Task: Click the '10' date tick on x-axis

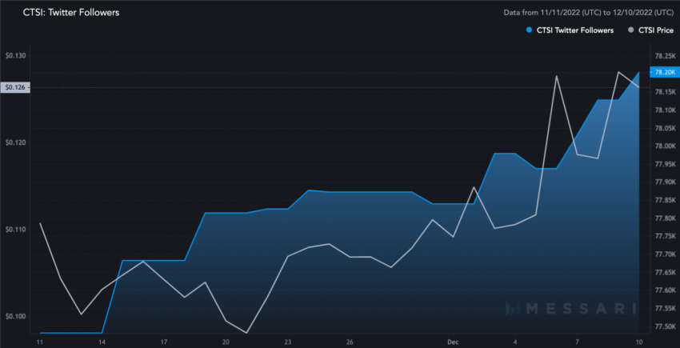Action: (639, 342)
